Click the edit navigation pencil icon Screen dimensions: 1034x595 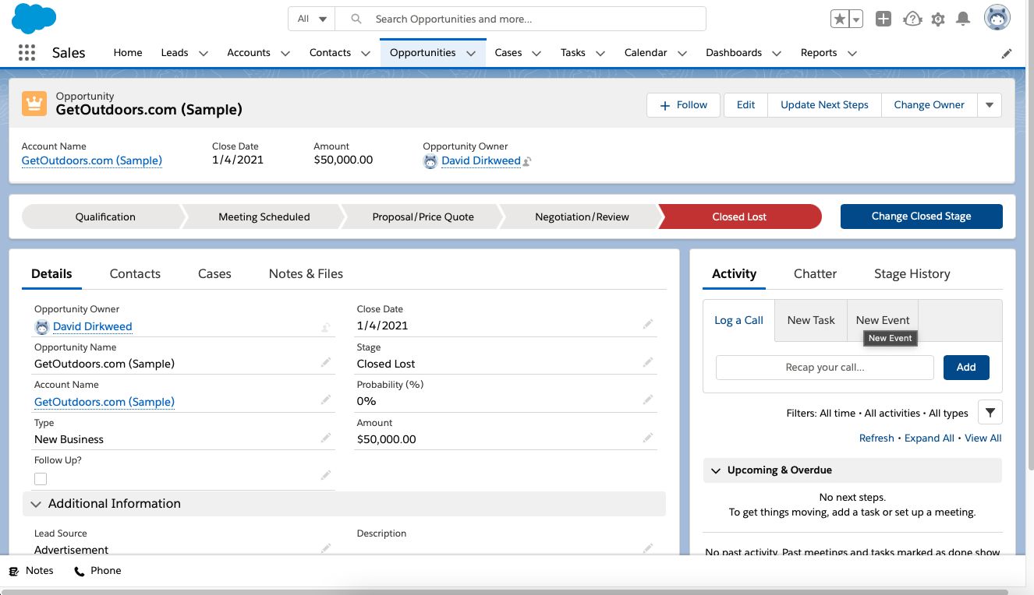point(1007,53)
